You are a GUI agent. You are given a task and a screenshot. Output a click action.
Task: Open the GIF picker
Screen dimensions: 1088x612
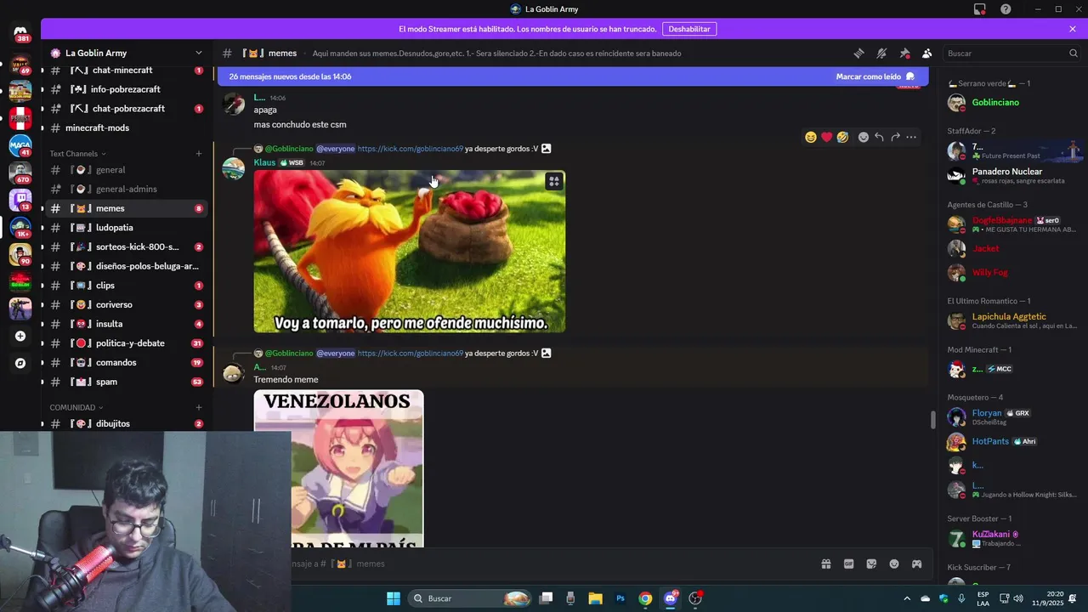click(x=848, y=564)
